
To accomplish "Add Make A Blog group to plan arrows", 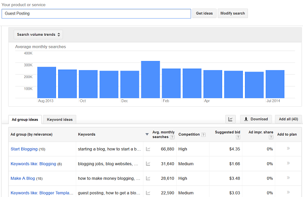I will tap(288, 177).
